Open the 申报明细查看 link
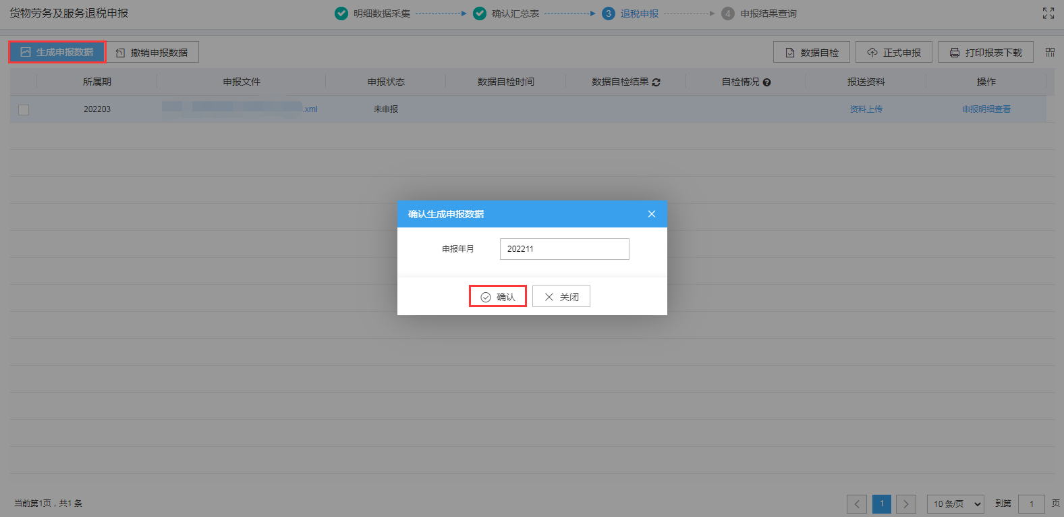Viewport: 1064px width, 517px height. click(986, 109)
